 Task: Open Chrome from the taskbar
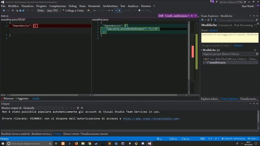click(89, 144)
